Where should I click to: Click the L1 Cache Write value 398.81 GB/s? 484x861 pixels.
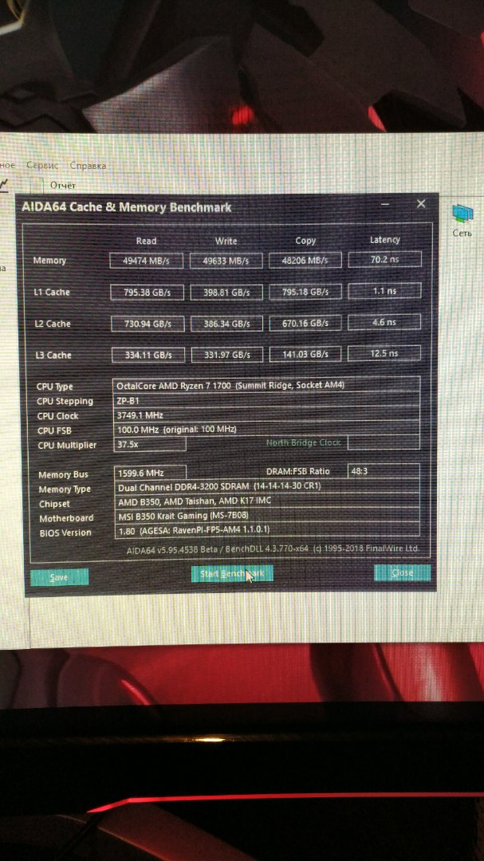coord(226,292)
